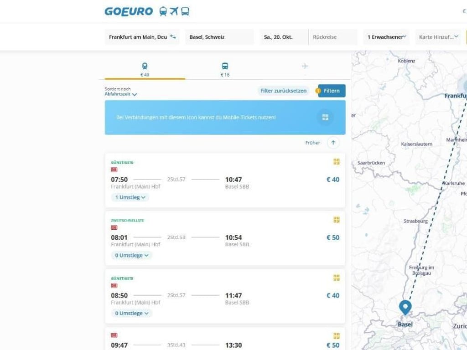Select the train results tab
Viewport: 467px width, 350px height.
(145, 70)
